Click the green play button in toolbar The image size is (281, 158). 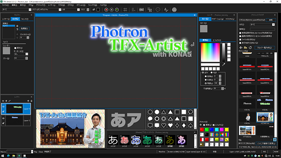click(x=117, y=10)
